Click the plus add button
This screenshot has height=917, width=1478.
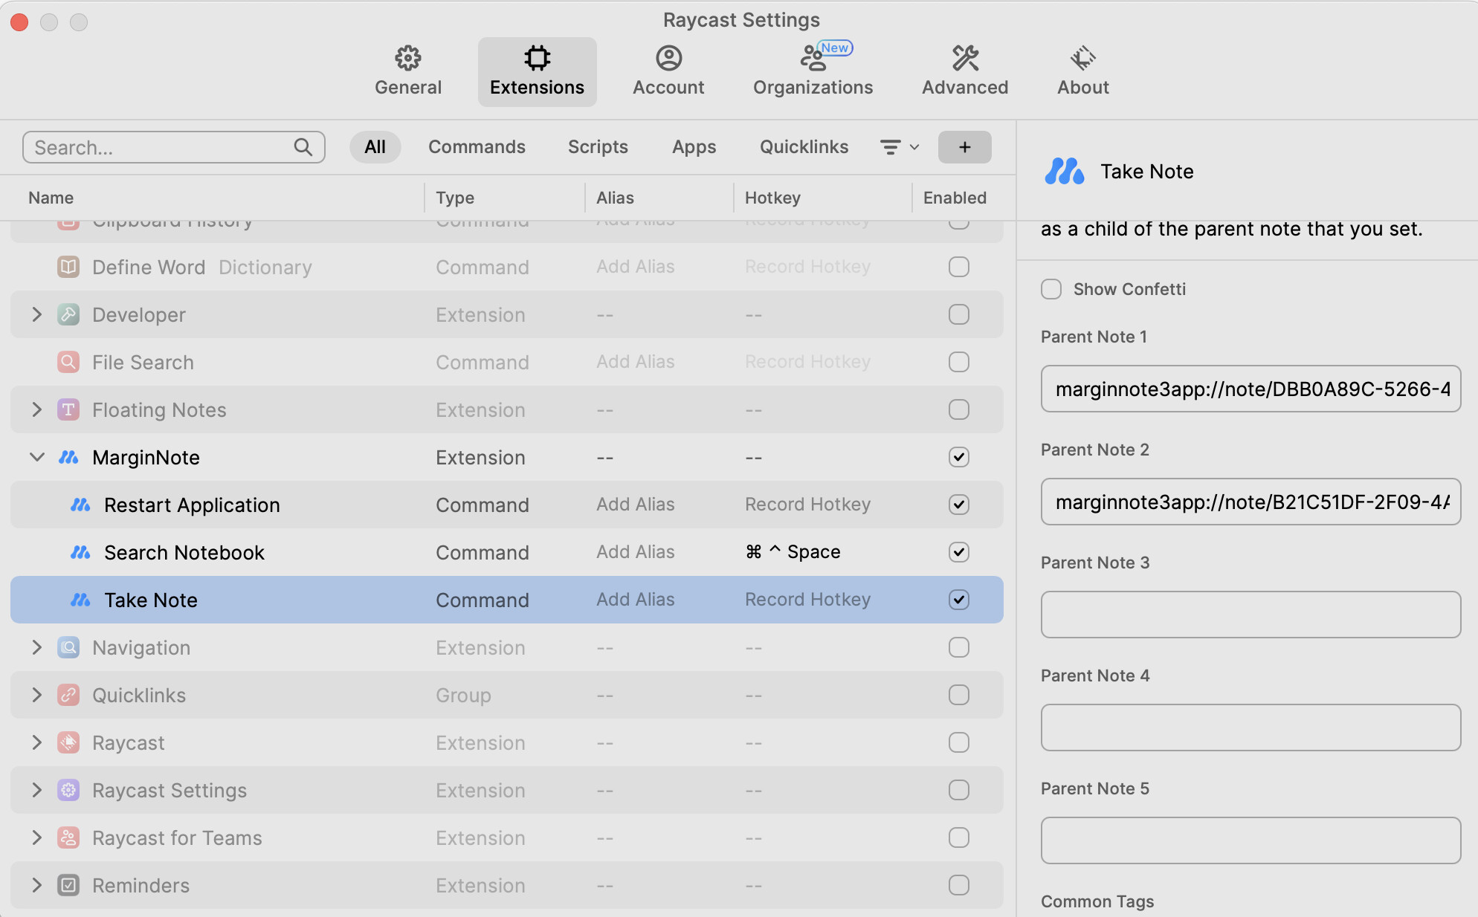tap(964, 147)
